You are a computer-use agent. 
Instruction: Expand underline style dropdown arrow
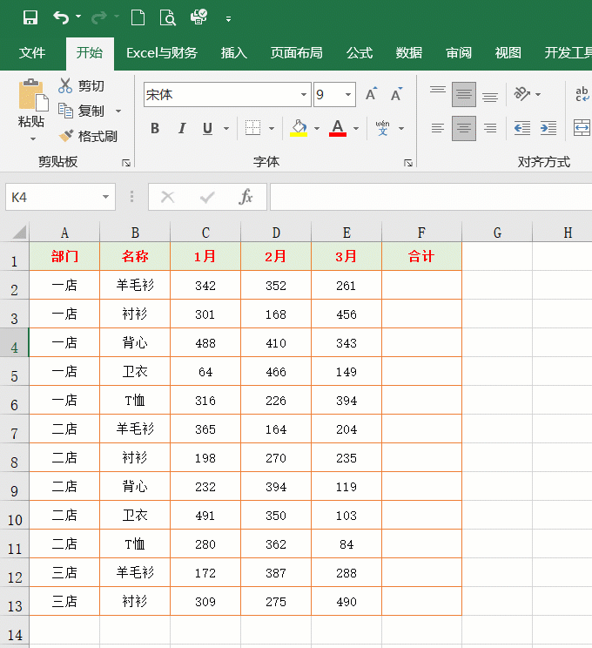226,129
